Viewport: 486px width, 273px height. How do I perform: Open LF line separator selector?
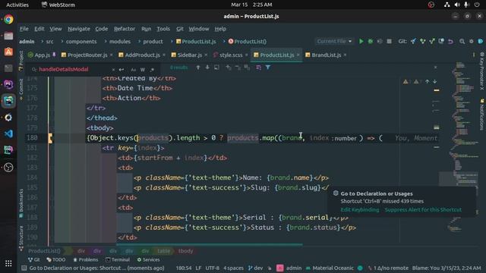(x=198, y=268)
